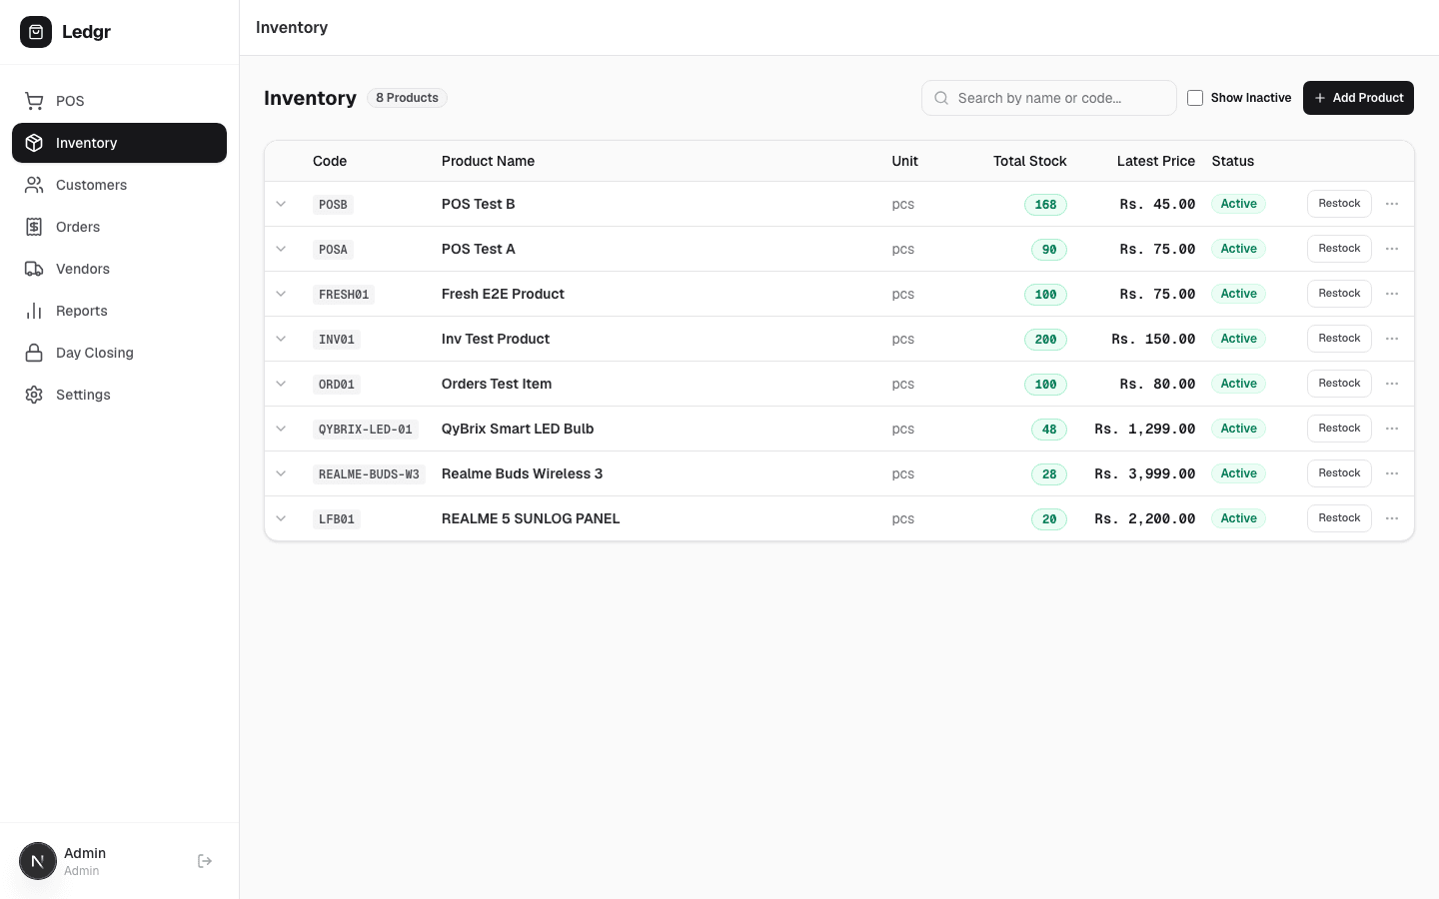Open more options for POS Test A
Image resolution: width=1439 pixels, height=899 pixels.
coord(1392,249)
